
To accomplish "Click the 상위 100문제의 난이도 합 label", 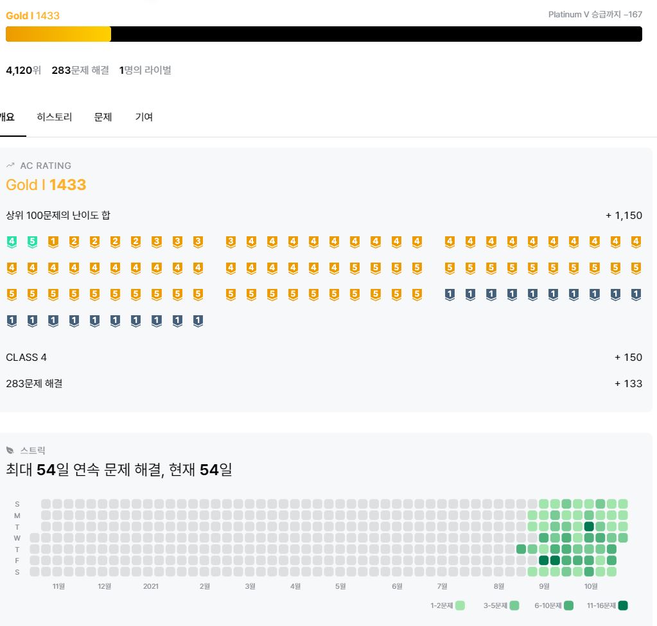I will (x=58, y=215).
